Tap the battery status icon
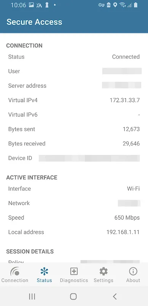This screenshot has width=148, height=306. [136, 5]
